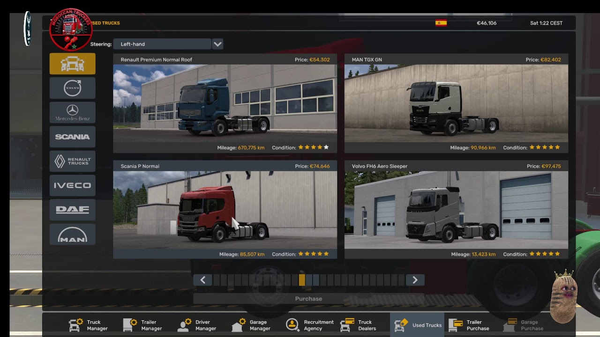Viewport: 600px width, 337px height.
Task: Click the Trailer Manager gear-trailer icon
Action: pos(129,325)
